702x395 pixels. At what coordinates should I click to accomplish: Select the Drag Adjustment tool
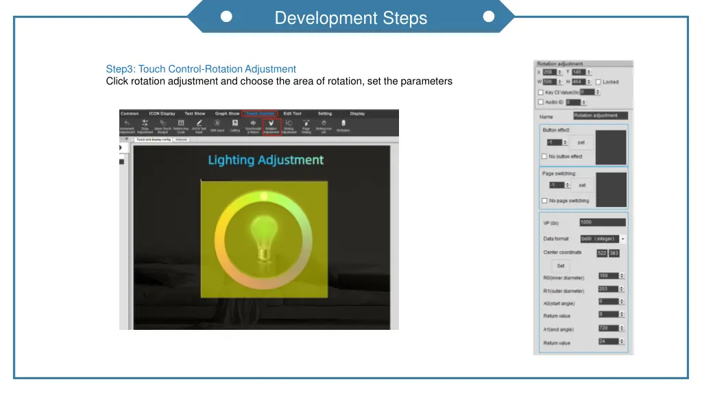click(143, 125)
